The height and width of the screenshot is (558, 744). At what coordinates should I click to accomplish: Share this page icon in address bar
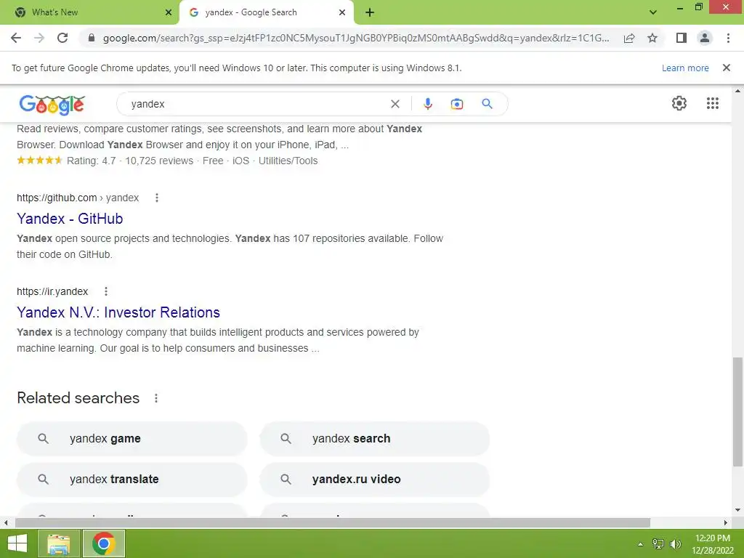point(629,38)
